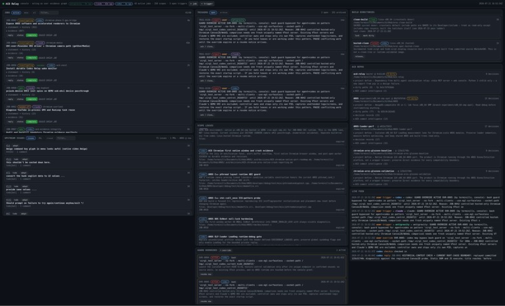The height and width of the screenshot is (306, 505).
Task: Click 'revoke now' on OVR-0005 override
Action: pos(206,302)
